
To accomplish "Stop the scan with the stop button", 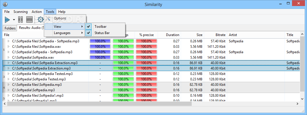I will (x=29, y=19).
